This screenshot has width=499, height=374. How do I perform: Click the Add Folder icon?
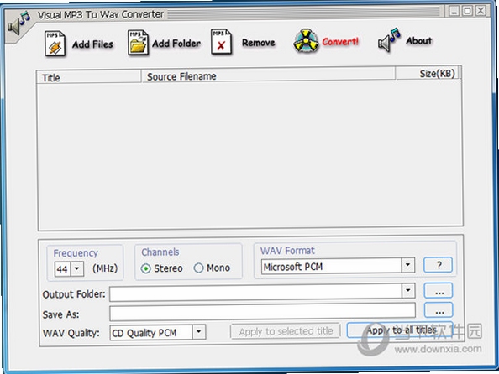pos(138,43)
